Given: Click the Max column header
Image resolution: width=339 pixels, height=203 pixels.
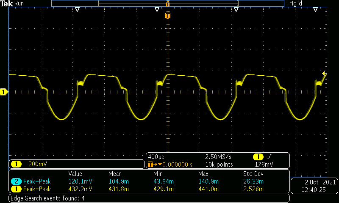Looking at the screenshot, I should [x=203, y=174].
